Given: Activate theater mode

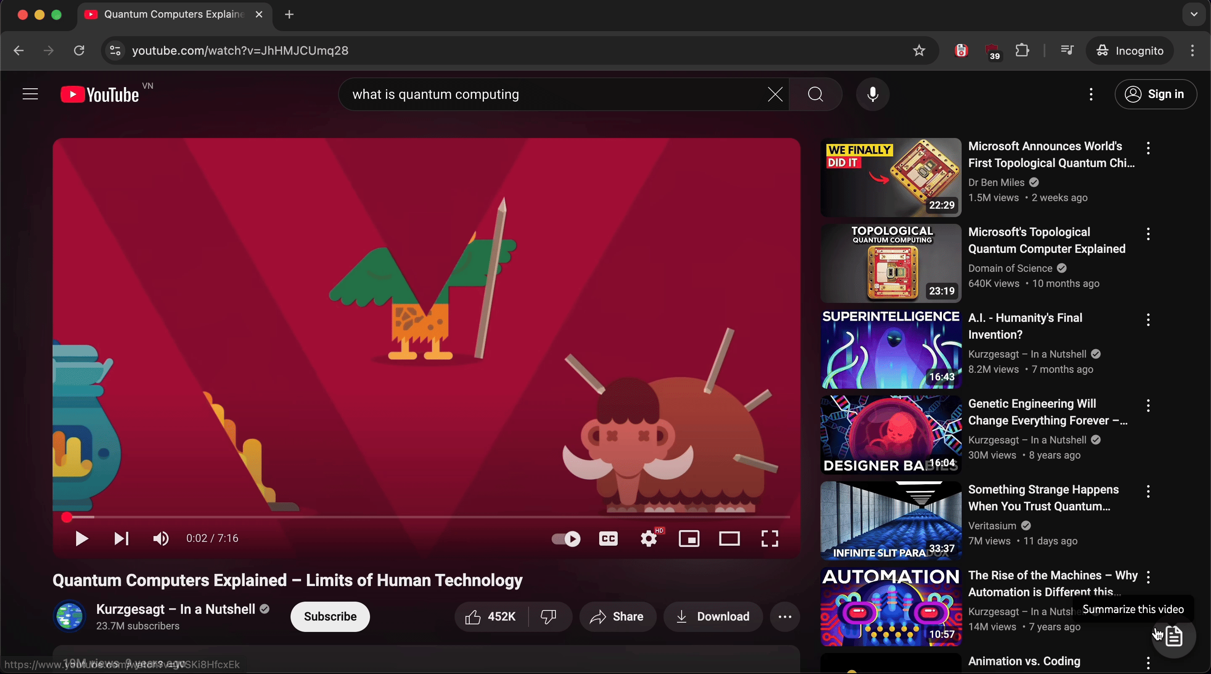Looking at the screenshot, I should (x=729, y=539).
